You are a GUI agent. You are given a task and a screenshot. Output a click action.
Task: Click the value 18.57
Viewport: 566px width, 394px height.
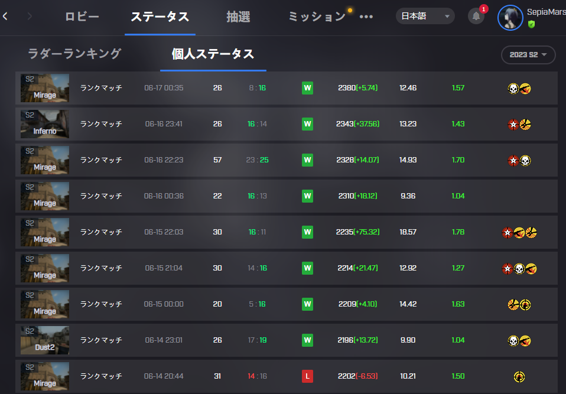(x=408, y=232)
